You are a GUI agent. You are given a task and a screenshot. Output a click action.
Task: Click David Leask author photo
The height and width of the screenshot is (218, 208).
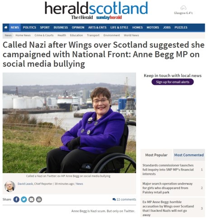tap(10, 186)
